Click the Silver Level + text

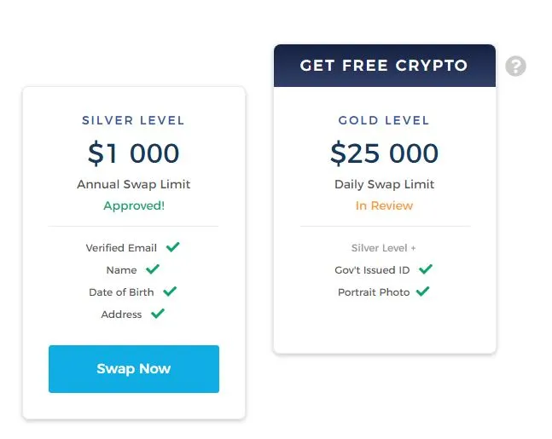click(383, 248)
